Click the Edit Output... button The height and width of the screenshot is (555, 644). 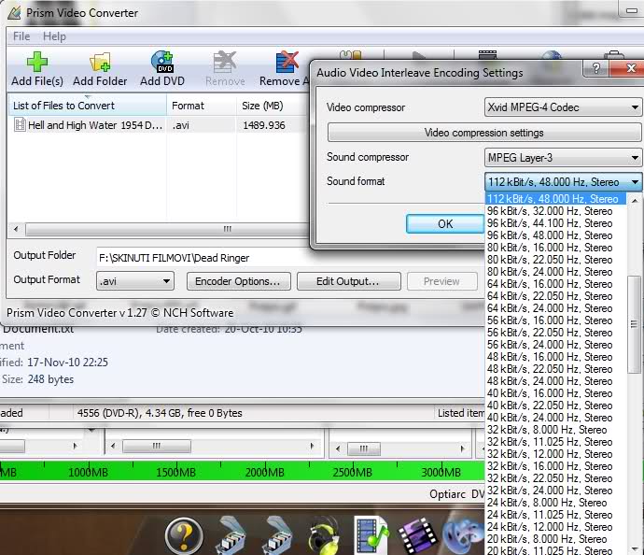pos(349,281)
